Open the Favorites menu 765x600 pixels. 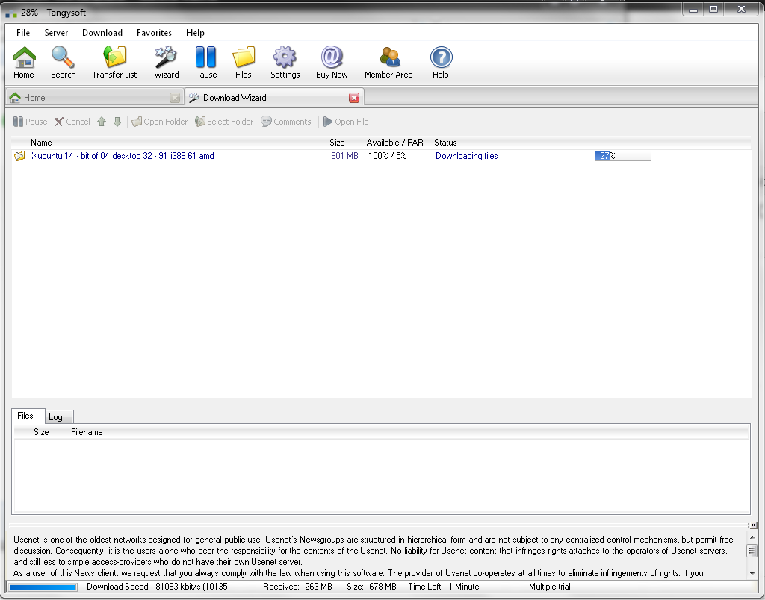pyautogui.click(x=154, y=33)
